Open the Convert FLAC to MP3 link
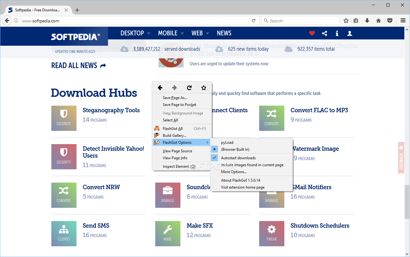This screenshot has height=257, width=410. pyautogui.click(x=319, y=110)
